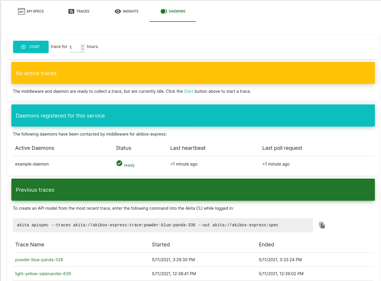Click the Last heartbeat column header
Image resolution: width=381 pixels, height=281 pixels.
point(188,148)
